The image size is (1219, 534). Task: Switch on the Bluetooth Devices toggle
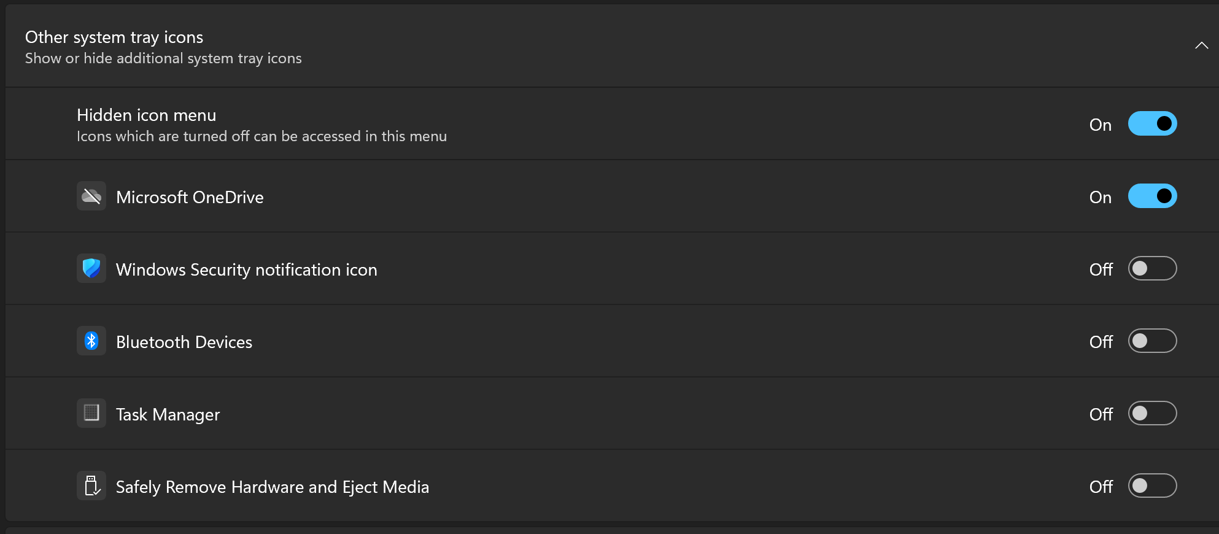pos(1152,341)
